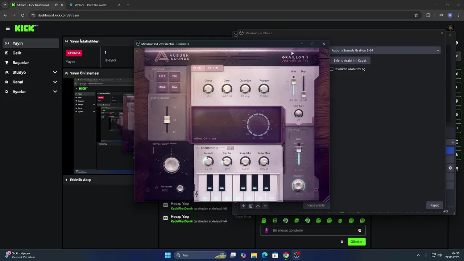This screenshot has width=464, height=261.
Task: Open the Yayın menu item in Kick sidebar
Action: [31, 43]
